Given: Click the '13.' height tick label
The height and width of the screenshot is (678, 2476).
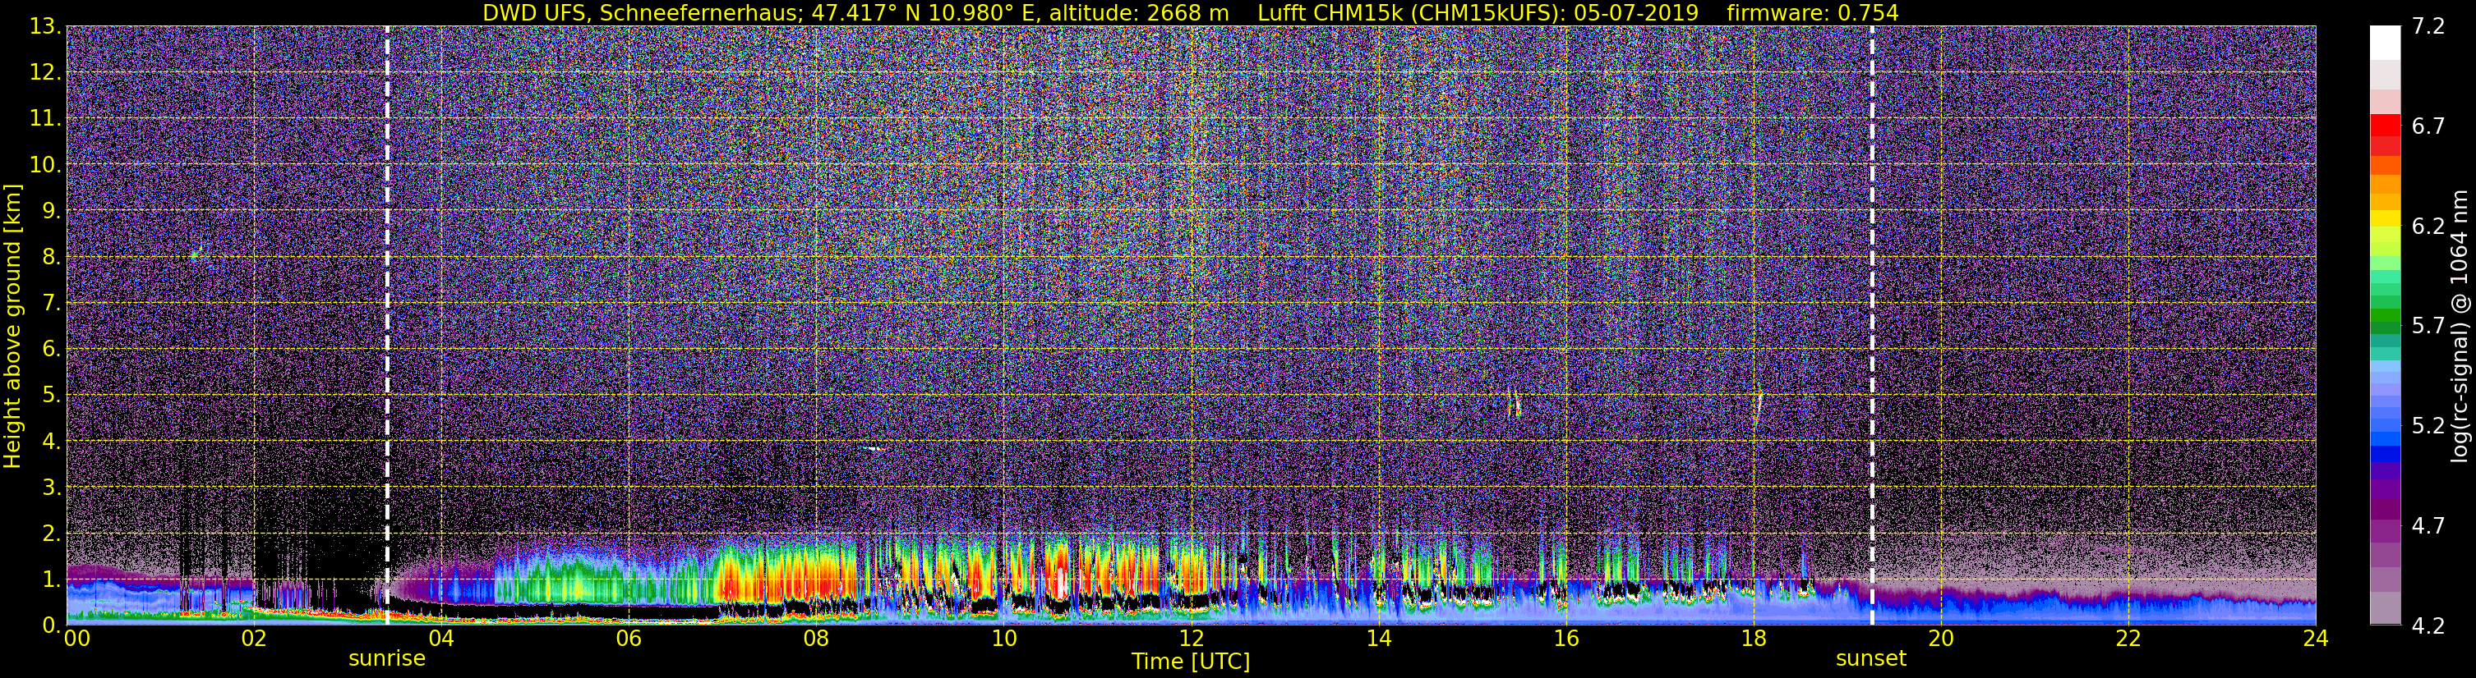Looking at the screenshot, I should pyautogui.click(x=45, y=27).
